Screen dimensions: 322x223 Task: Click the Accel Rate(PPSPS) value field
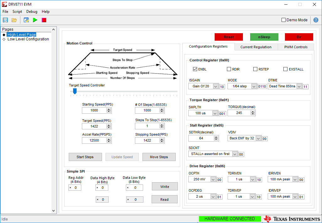point(94,140)
